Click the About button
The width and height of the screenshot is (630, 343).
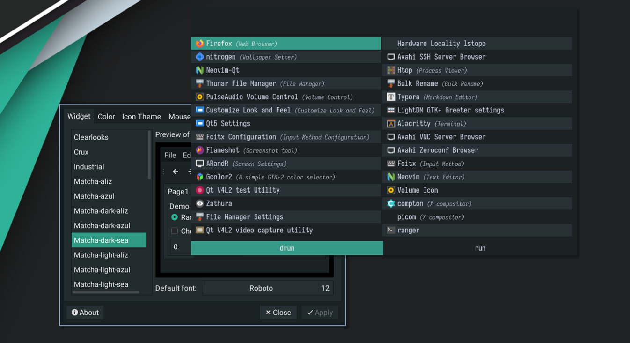[x=85, y=313]
